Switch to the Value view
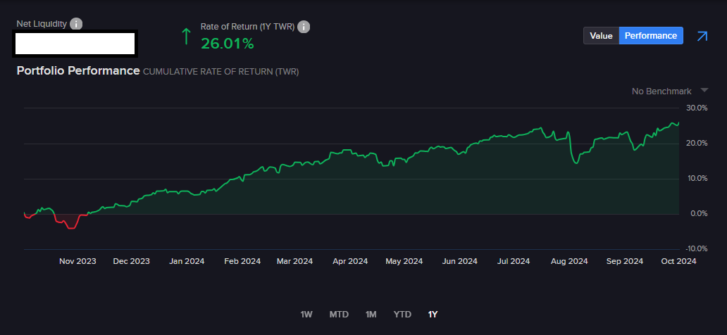727x335 pixels. tap(601, 36)
